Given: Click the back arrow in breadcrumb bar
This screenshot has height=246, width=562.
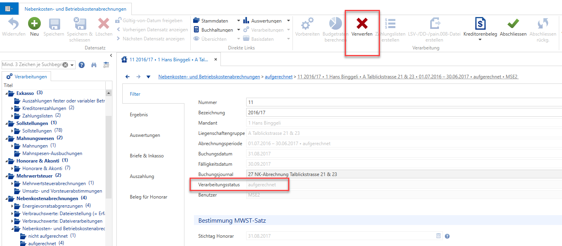Looking at the screenshot, I should (x=127, y=77).
